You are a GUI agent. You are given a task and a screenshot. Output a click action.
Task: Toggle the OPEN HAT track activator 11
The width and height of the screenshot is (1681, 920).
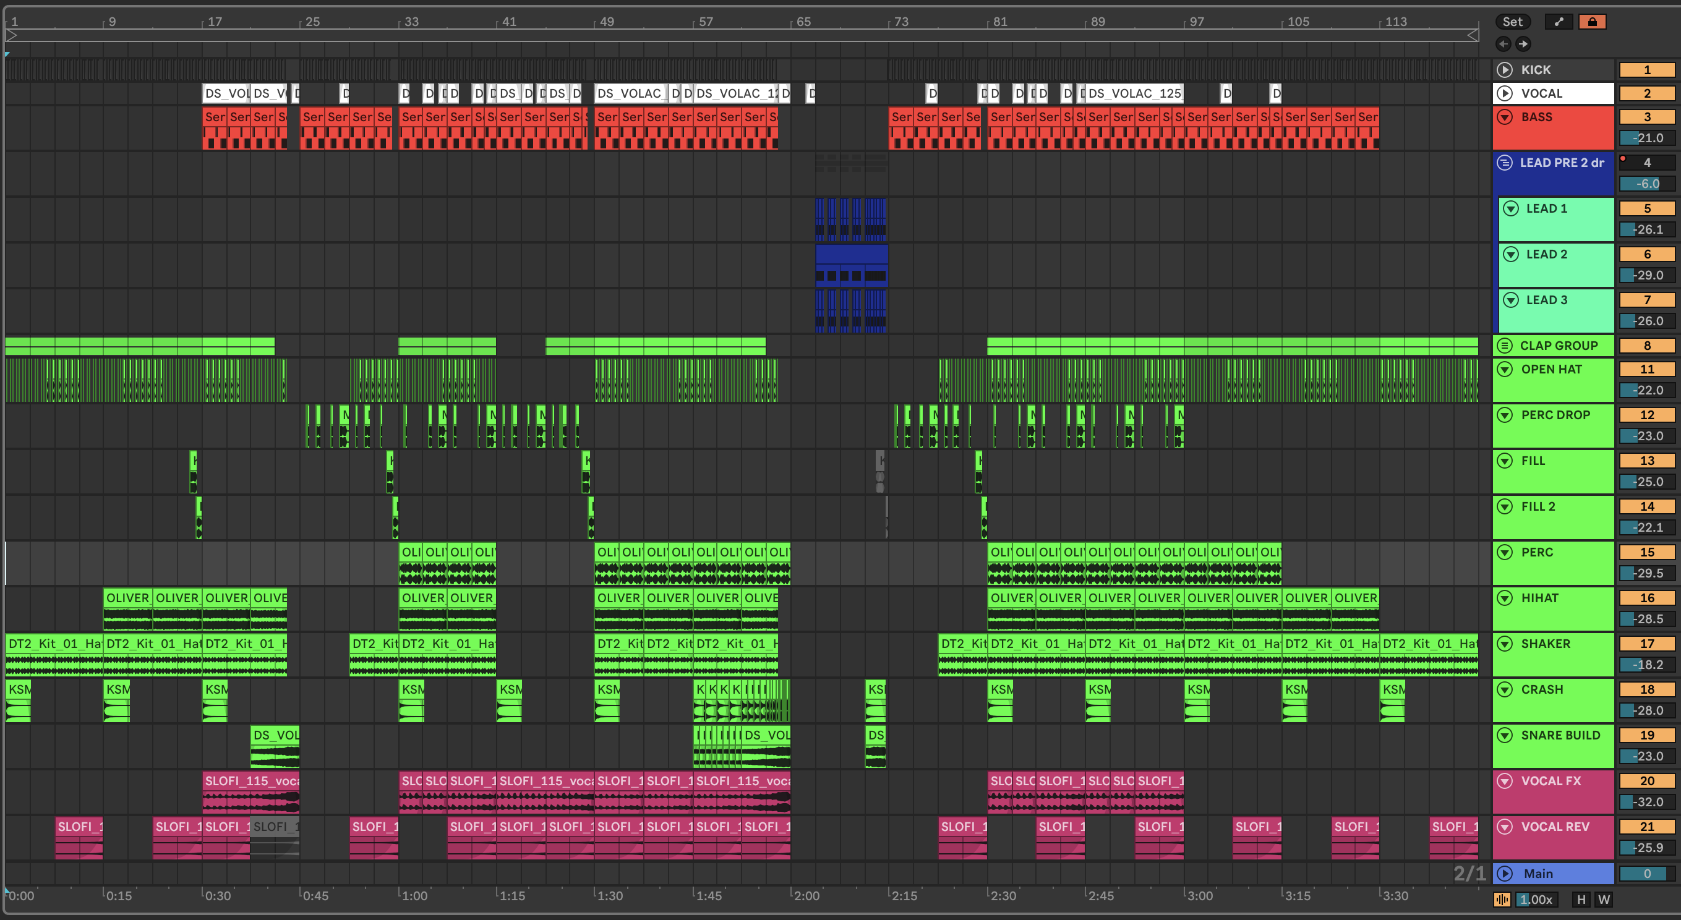coord(1646,369)
